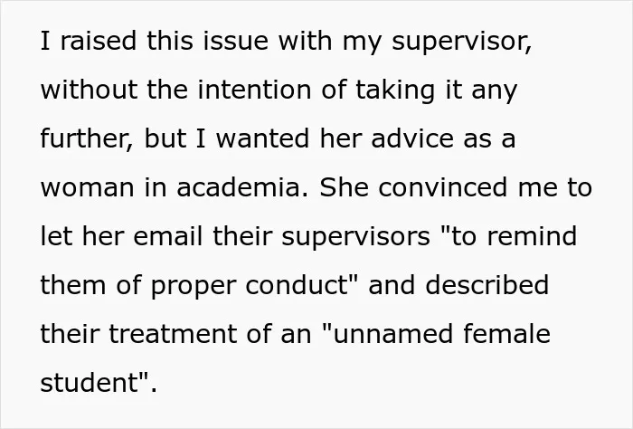Screen dimensions: 633x429
Task: Click the word "advice" in third line
Action: tap(412, 138)
